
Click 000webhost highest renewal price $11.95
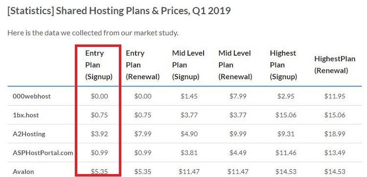click(x=335, y=96)
